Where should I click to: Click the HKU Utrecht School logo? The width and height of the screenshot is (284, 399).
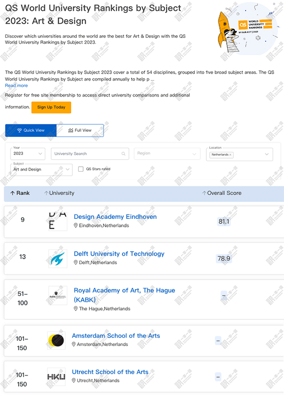point(56,377)
